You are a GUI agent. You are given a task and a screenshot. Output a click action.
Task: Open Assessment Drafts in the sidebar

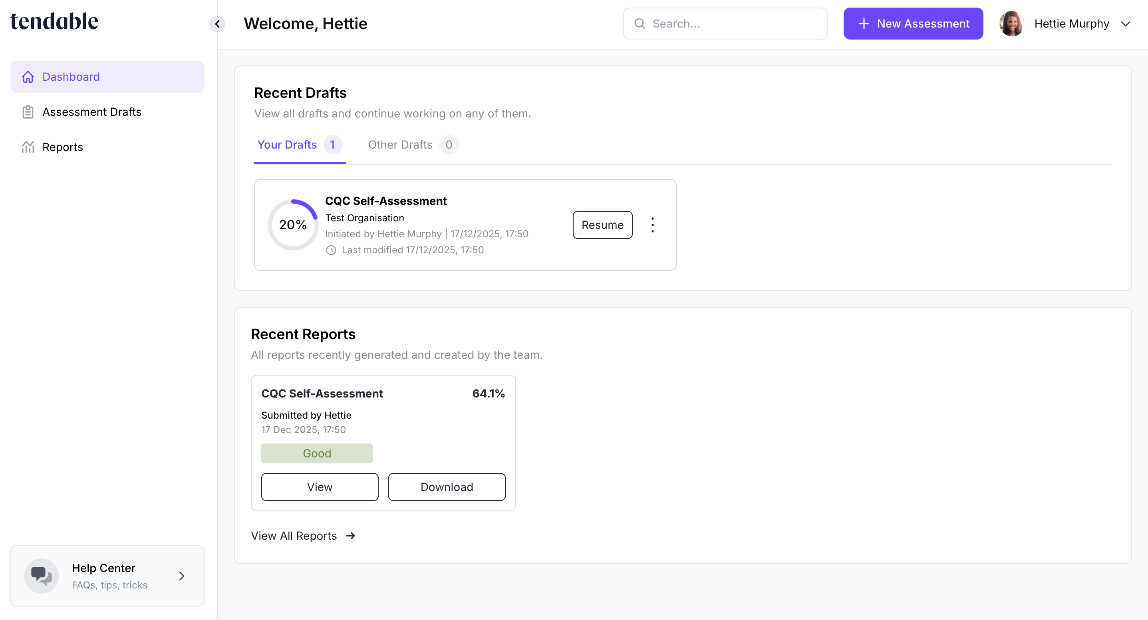pos(92,112)
